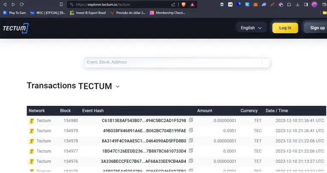Open the Play To Earn bookmark
The height and width of the screenshot is (173, 327).
click(15, 13)
